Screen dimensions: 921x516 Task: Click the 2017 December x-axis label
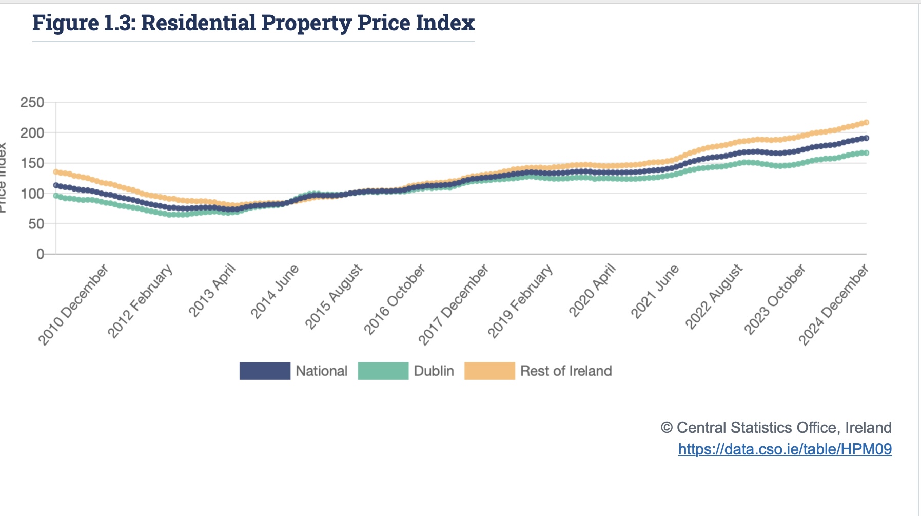(454, 304)
